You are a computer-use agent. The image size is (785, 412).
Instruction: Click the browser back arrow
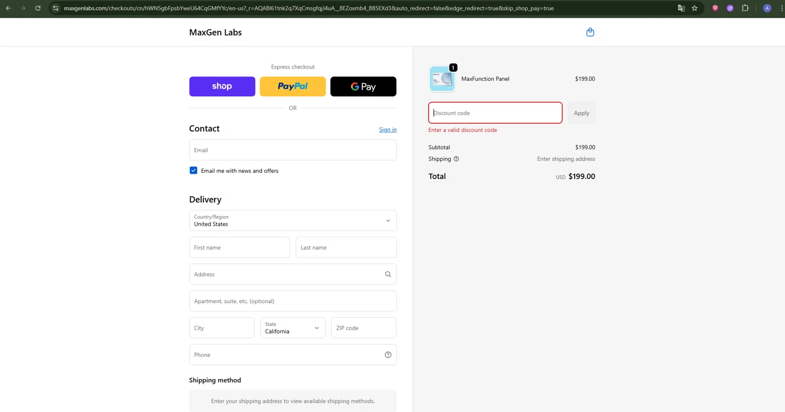(8, 8)
